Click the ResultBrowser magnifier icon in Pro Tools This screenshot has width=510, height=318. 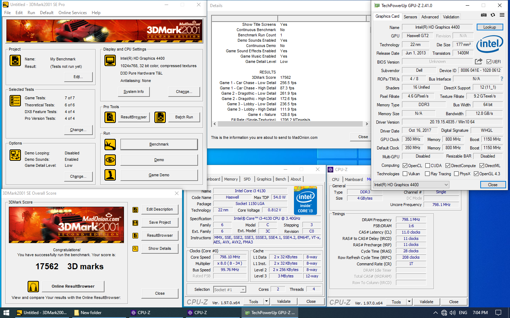[110, 117]
